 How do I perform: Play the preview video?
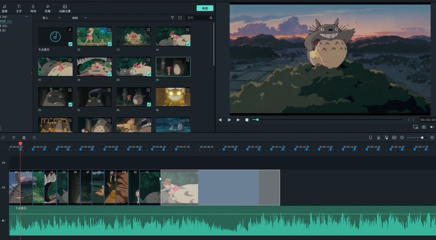[x=238, y=120]
